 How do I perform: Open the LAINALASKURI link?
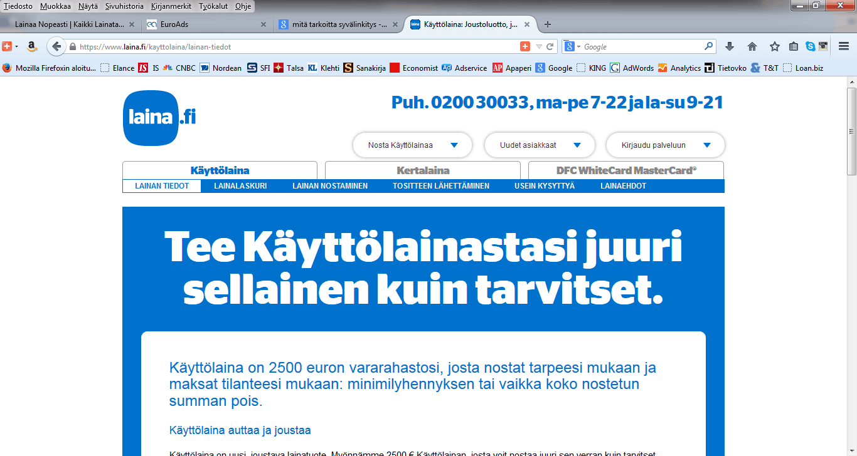[x=240, y=186]
